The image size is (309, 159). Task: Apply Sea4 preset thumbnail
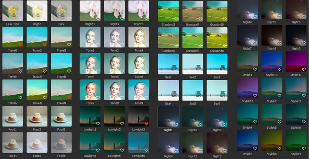point(168,90)
